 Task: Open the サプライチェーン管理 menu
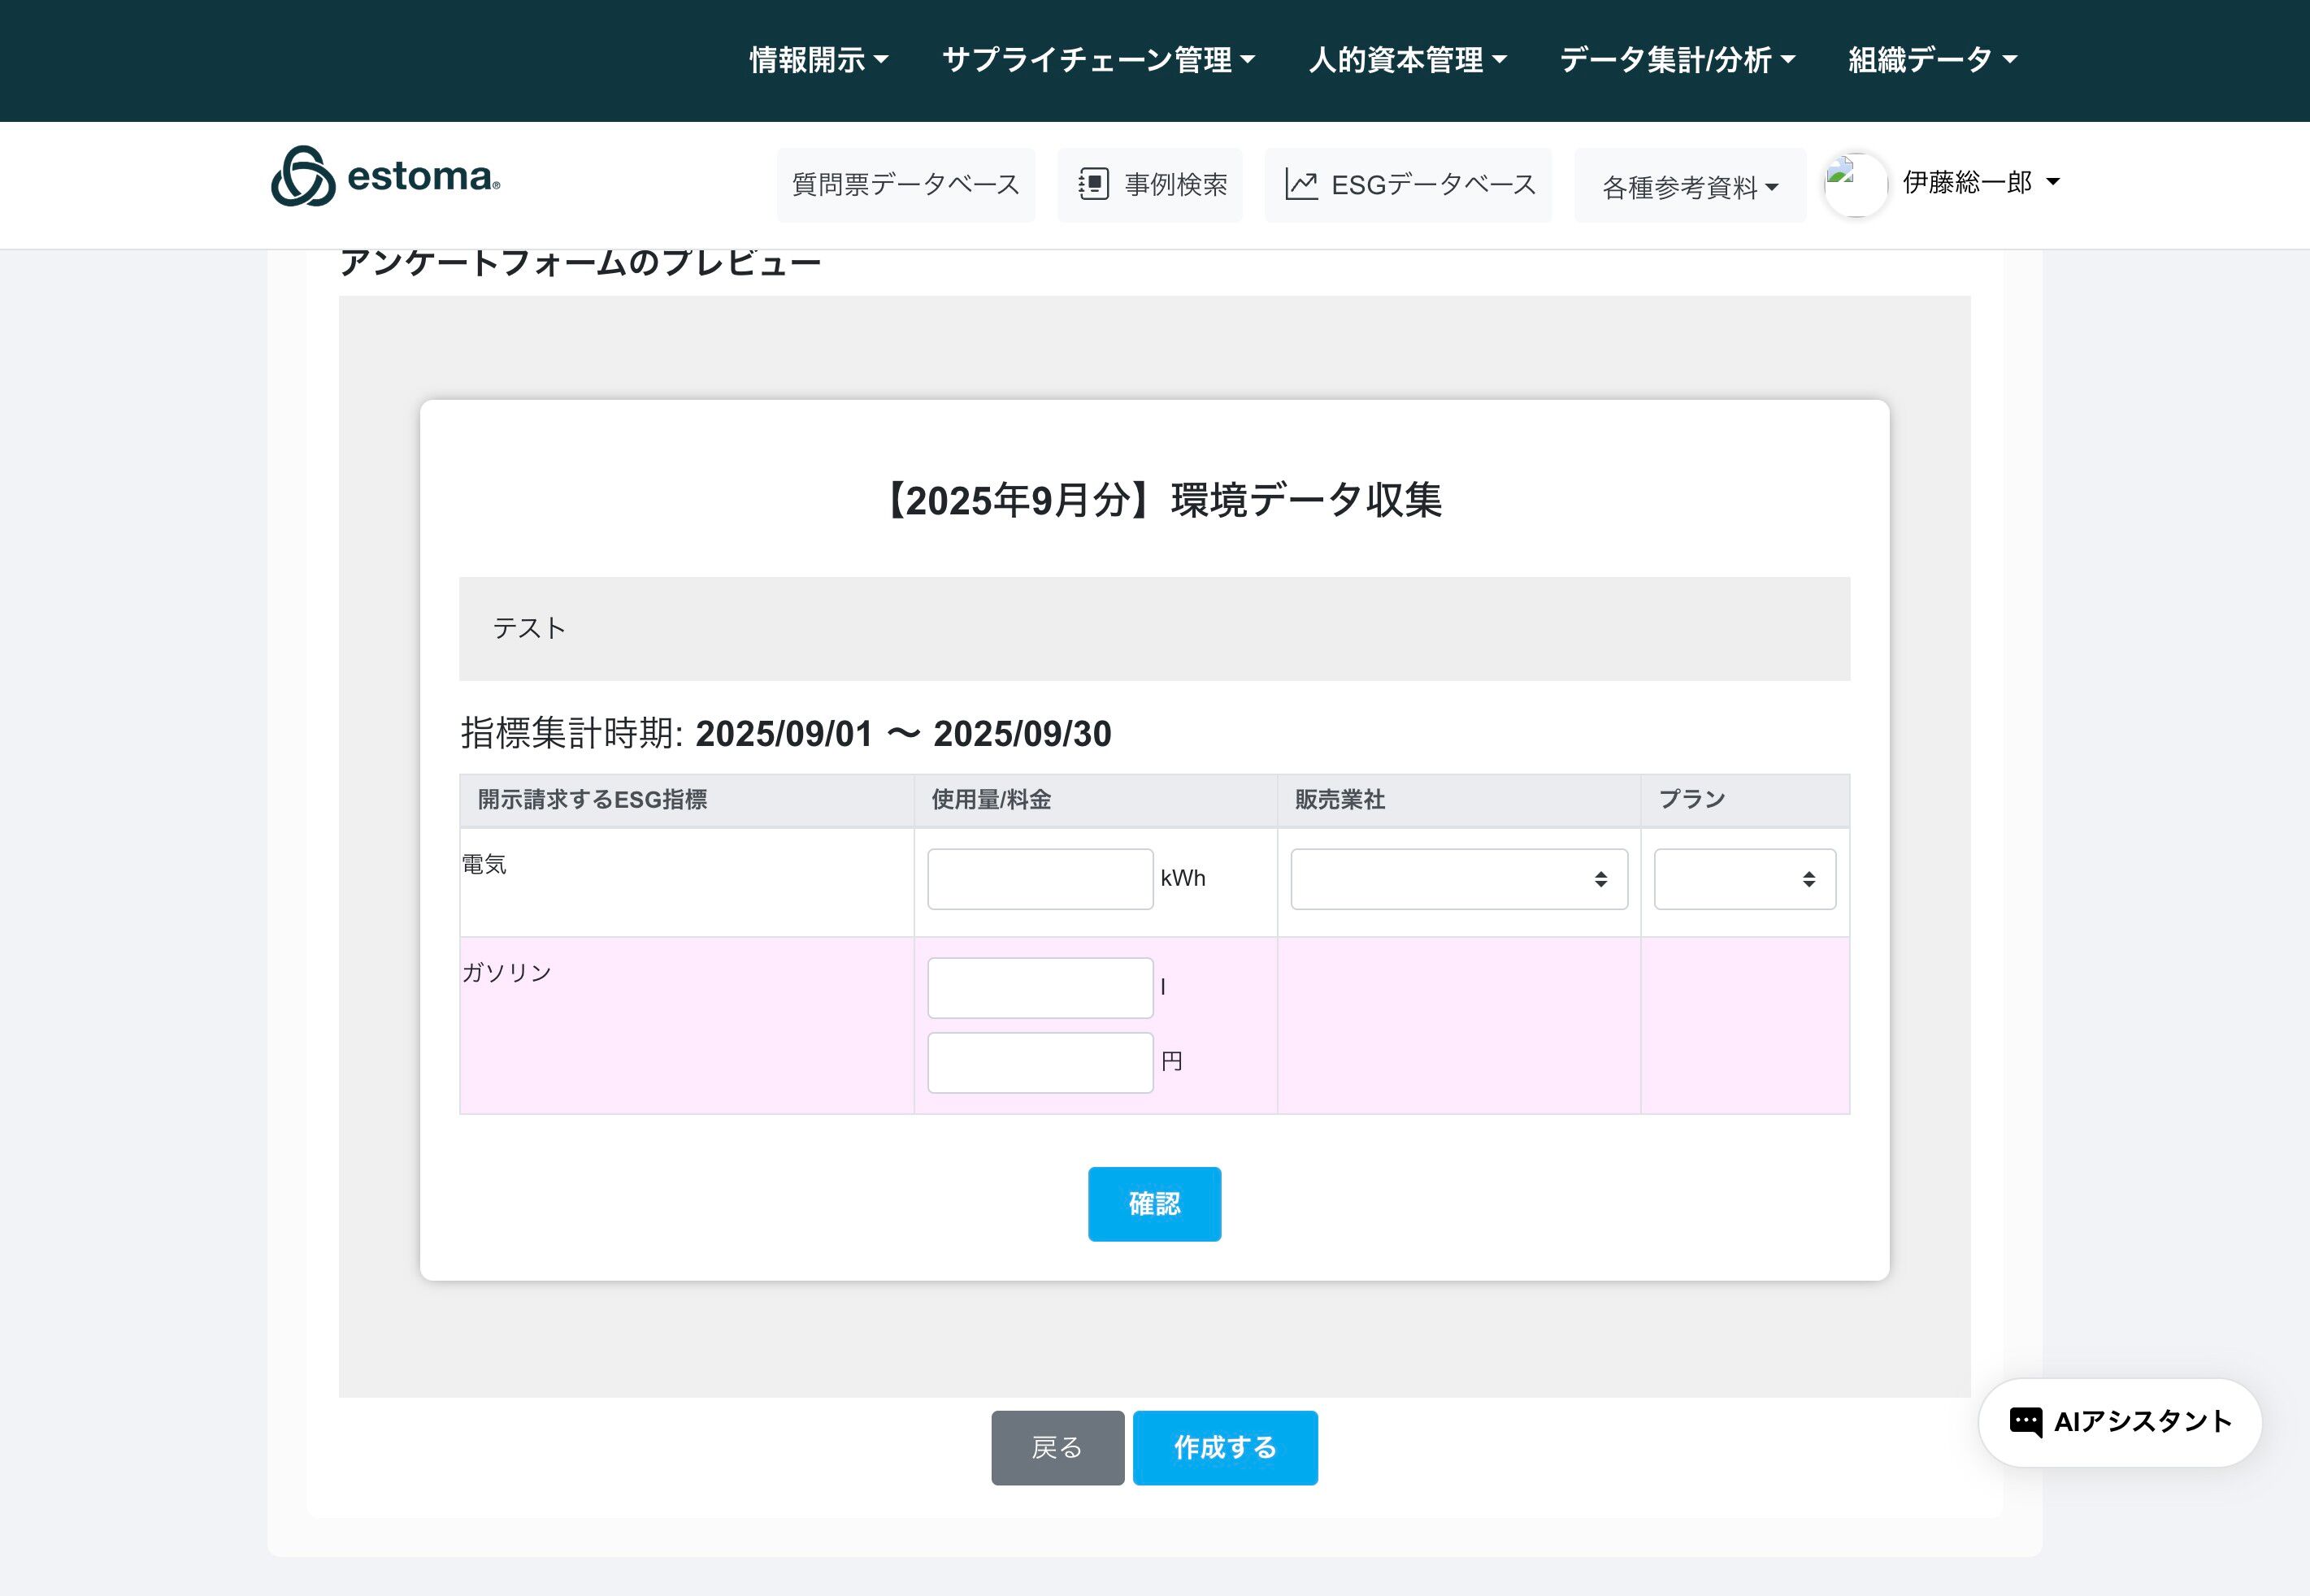1098,60
